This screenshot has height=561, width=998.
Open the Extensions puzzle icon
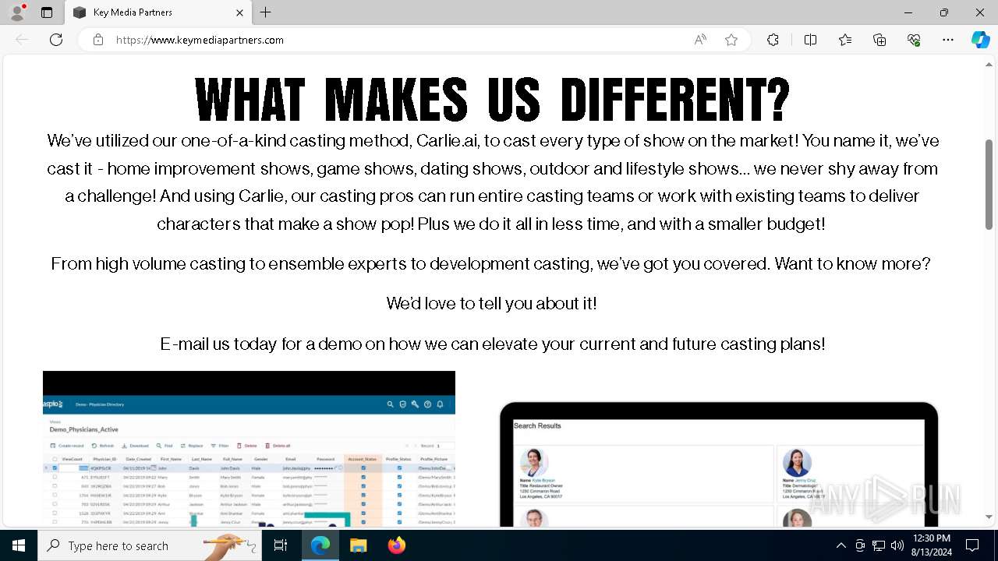(x=773, y=40)
